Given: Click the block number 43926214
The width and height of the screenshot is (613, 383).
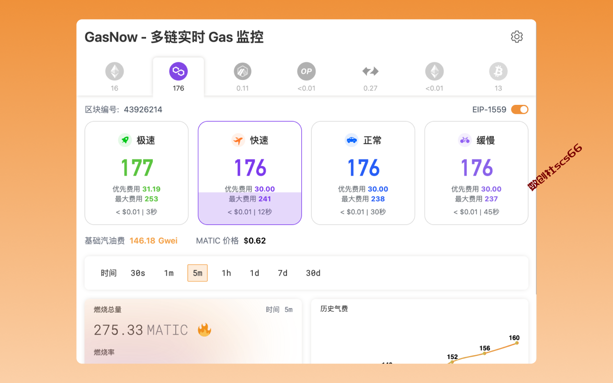Looking at the screenshot, I should pyautogui.click(x=143, y=110).
